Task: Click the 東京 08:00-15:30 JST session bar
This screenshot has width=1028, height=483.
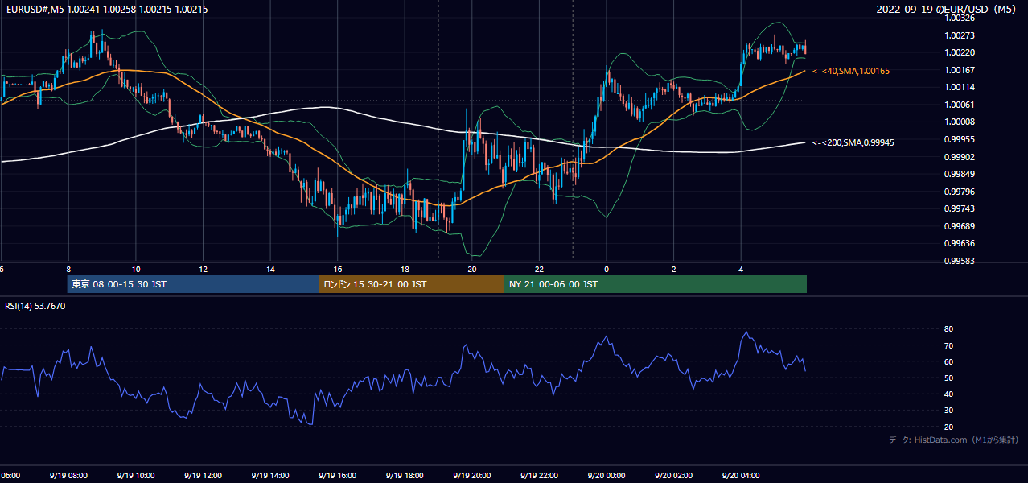Action: [193, 284]
